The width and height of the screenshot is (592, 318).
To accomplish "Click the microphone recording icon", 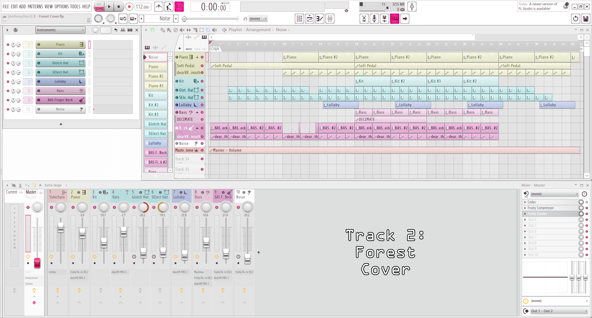I will coord(374,19).
